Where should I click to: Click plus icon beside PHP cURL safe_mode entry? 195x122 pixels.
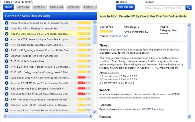click(x=7, y=72)
